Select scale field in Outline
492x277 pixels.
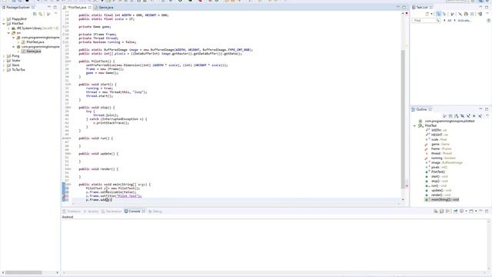point(436,139)
